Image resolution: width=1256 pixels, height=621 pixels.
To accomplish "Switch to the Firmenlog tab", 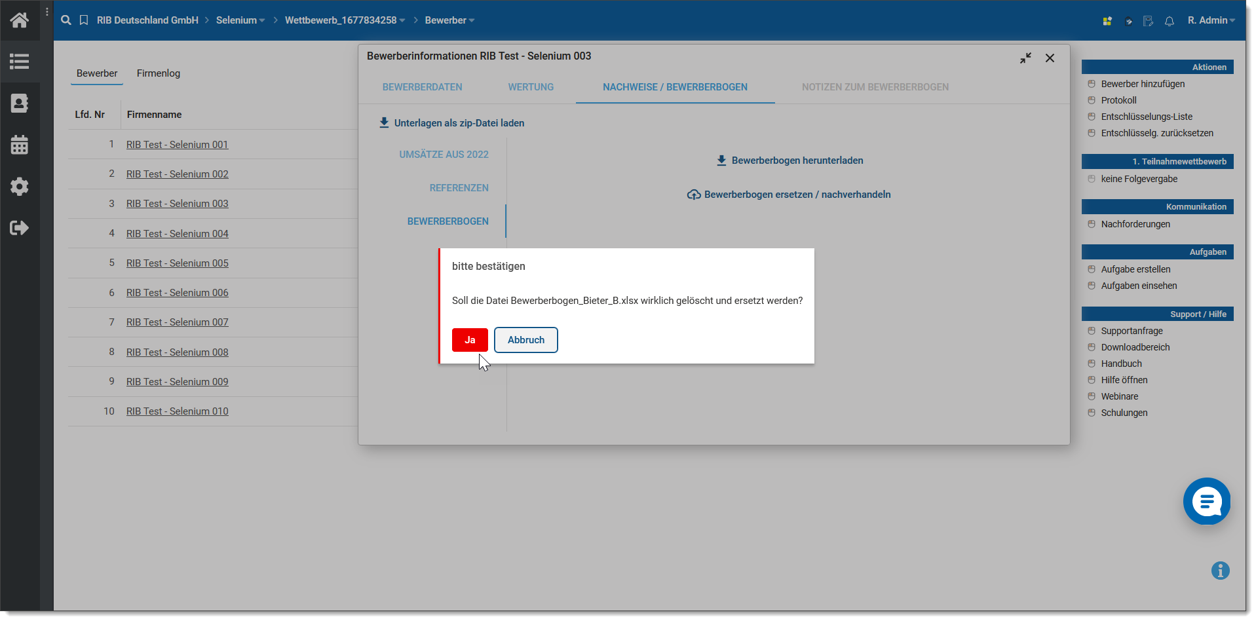I will click(x=158, y=73).
